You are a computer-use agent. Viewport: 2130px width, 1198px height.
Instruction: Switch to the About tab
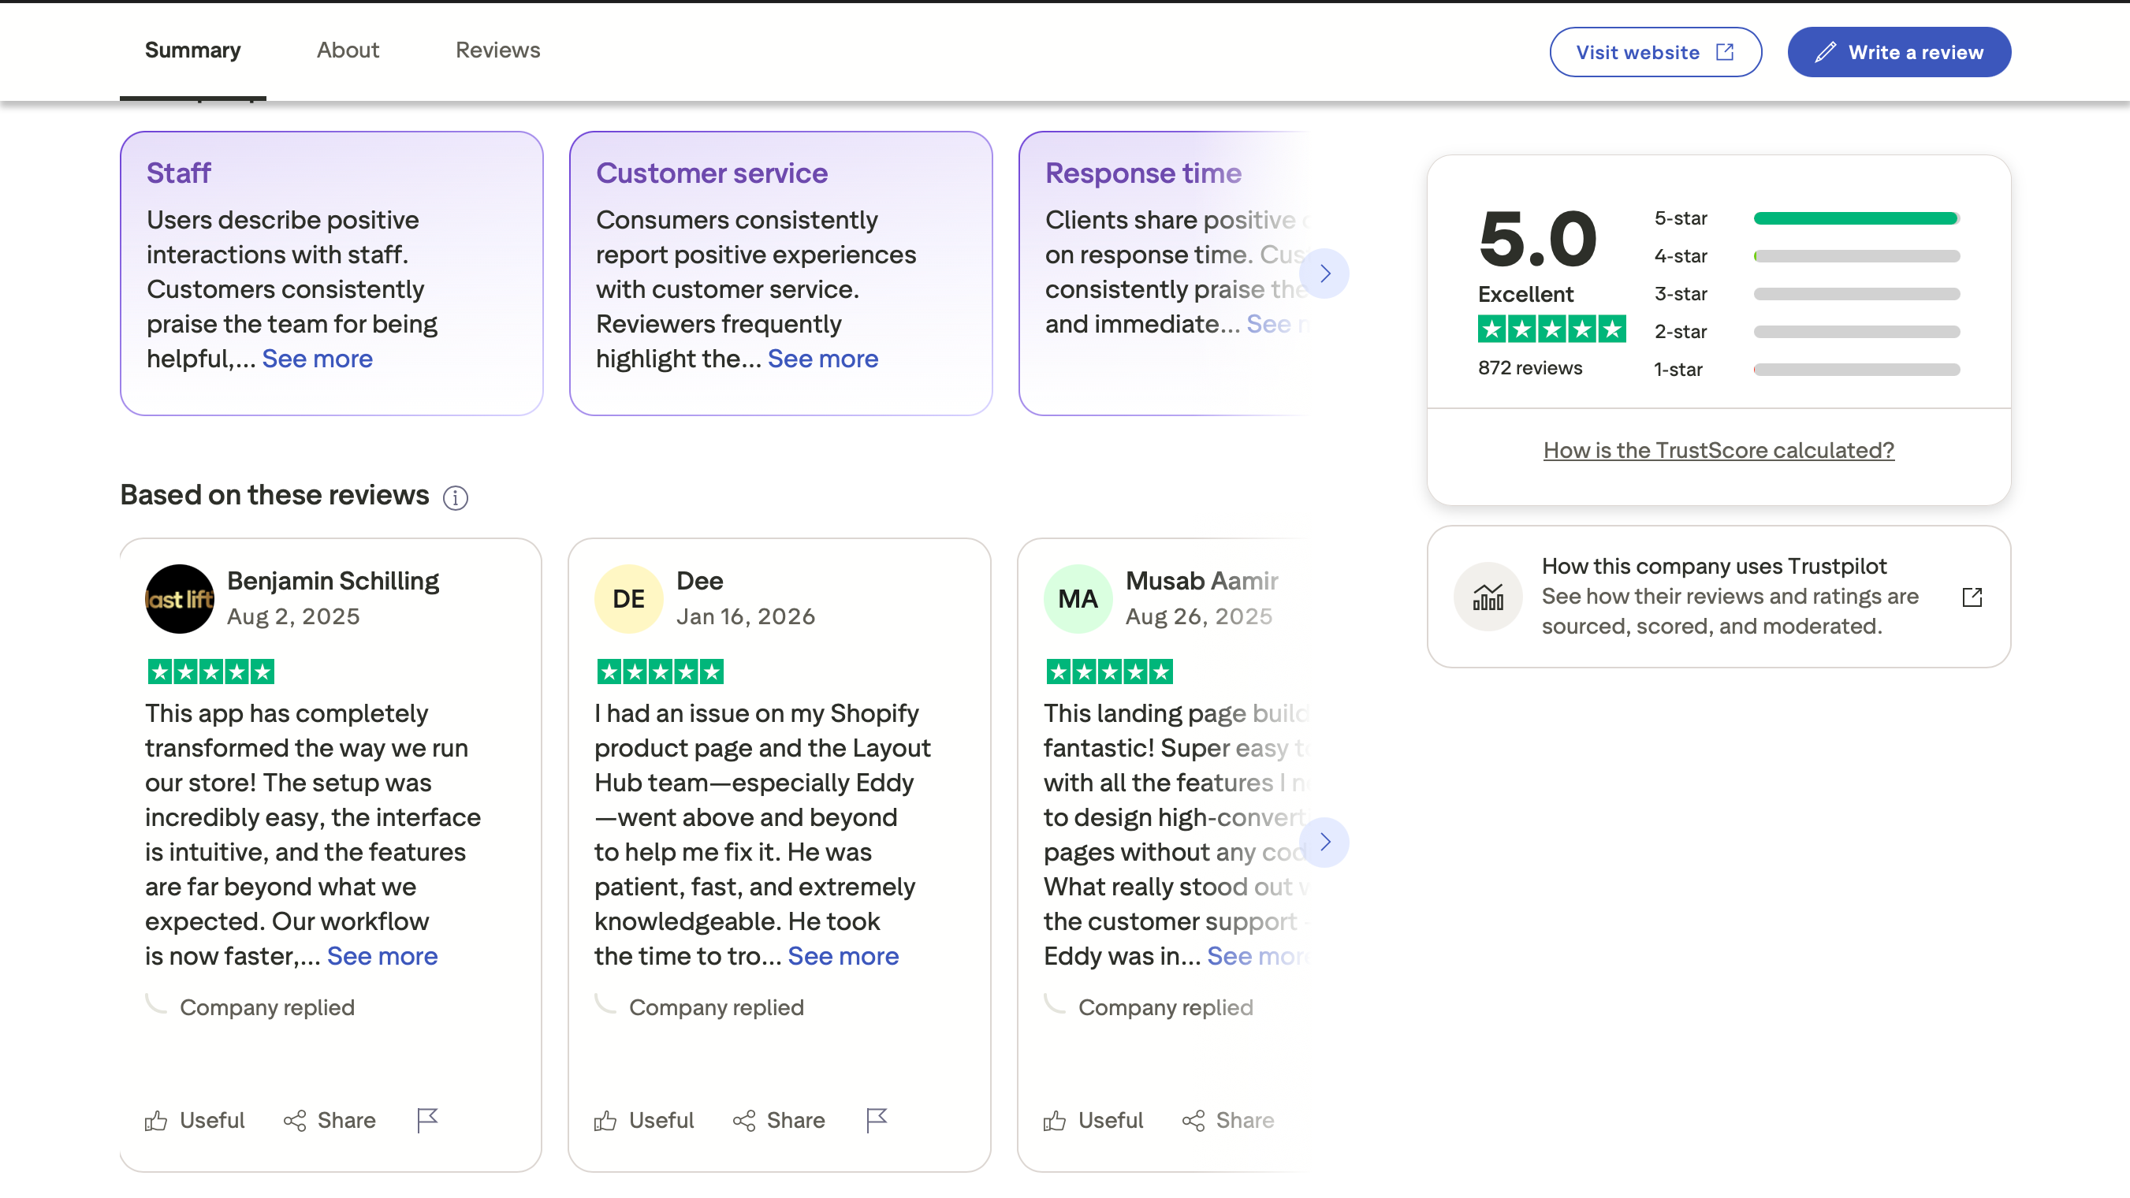(x=348, y=50)
